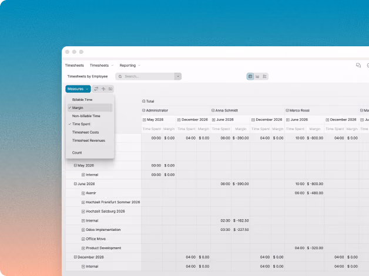Click the search magnifier icon
This screenshot has height=276, width=369.
120,77
